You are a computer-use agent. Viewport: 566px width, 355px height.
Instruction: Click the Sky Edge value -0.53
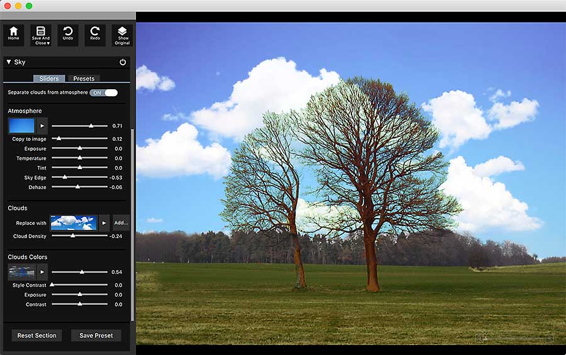[x=116, y=177]
